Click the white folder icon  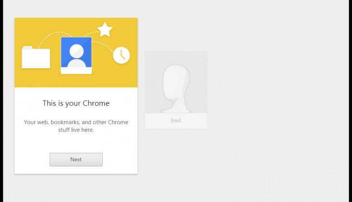pyautogui.click(x=36, y=57)
